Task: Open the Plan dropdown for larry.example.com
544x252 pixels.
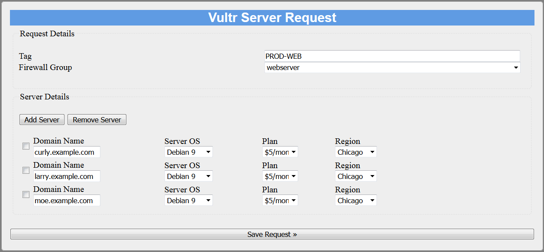Action: click(x=280, y=176)
